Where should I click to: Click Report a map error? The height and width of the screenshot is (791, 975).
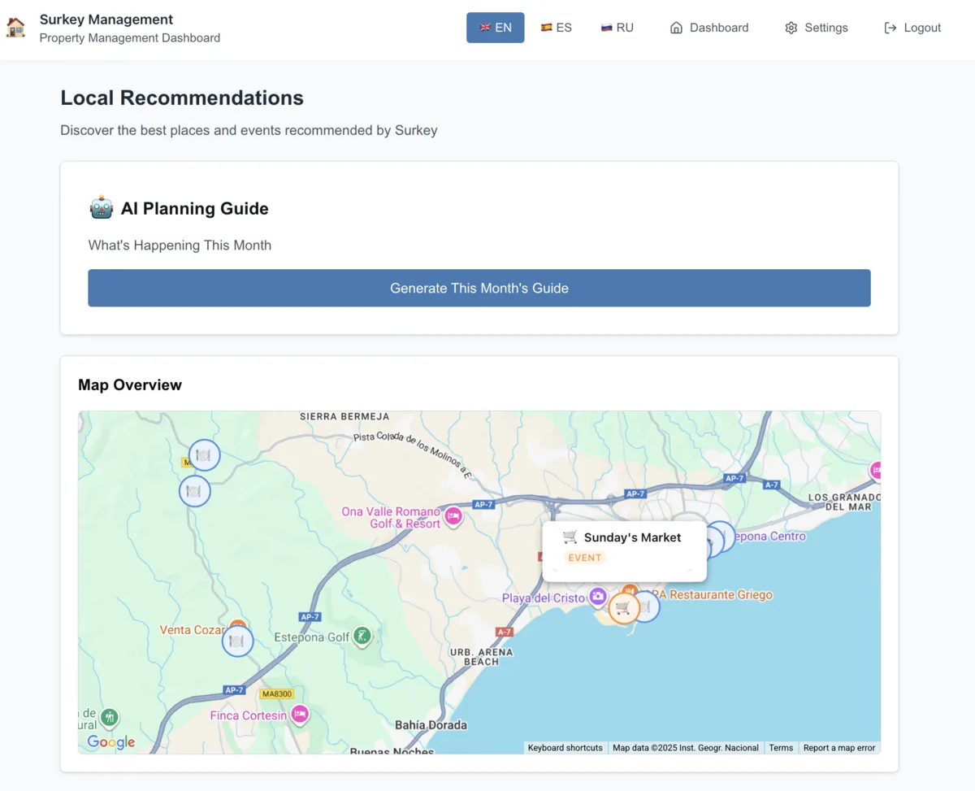click(839, 748)
